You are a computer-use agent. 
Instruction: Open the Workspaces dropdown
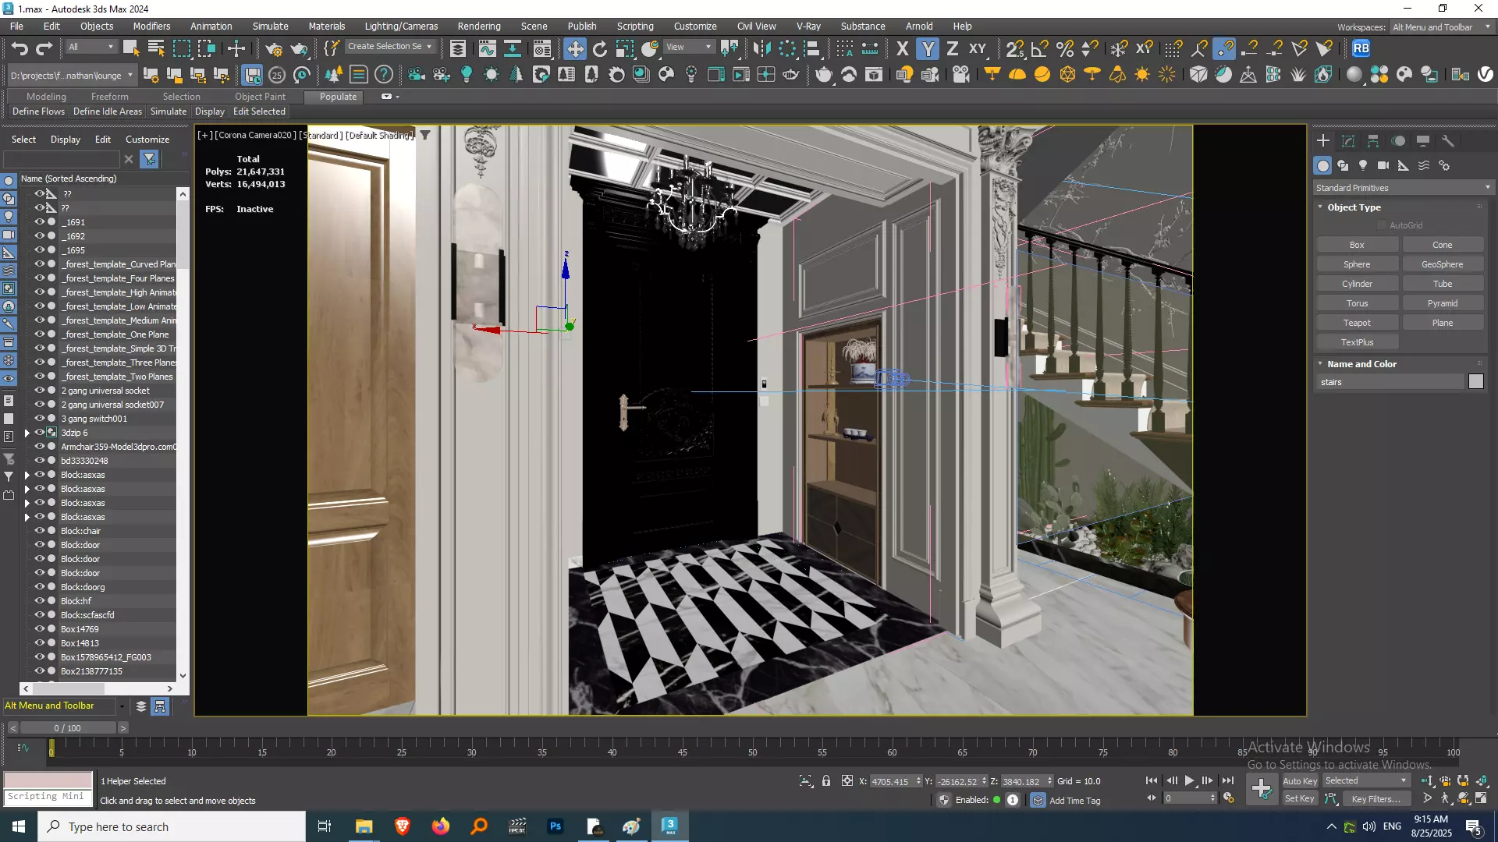(x=1441, y=27)
